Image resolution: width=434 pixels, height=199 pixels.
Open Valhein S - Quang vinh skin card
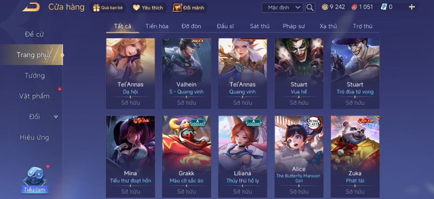tap(186, 74)
